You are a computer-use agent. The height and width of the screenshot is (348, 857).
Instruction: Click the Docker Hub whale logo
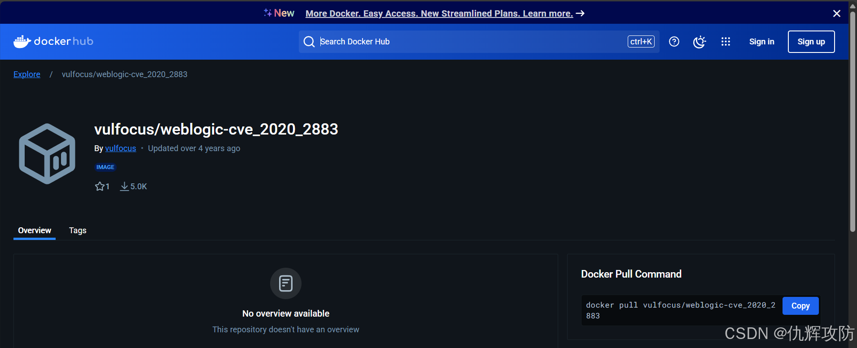[53, 41]
